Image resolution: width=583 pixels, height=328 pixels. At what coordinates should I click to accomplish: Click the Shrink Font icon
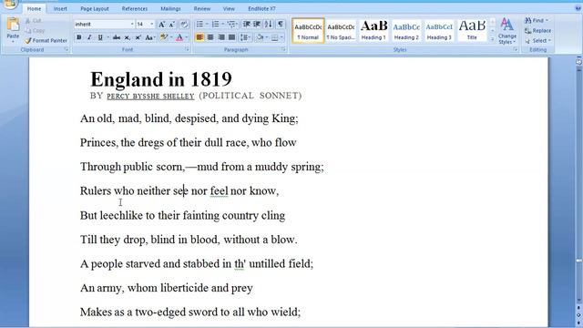(172, 25)
